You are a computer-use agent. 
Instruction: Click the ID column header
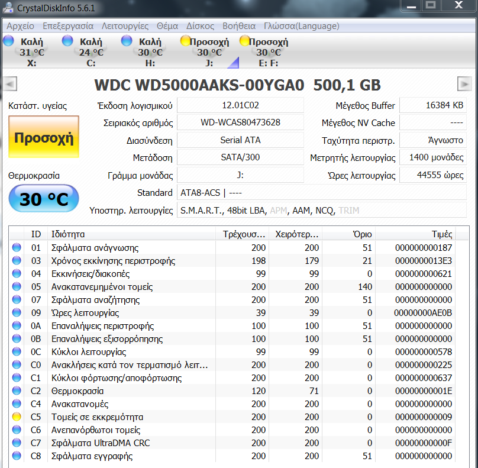coord(35,234)
